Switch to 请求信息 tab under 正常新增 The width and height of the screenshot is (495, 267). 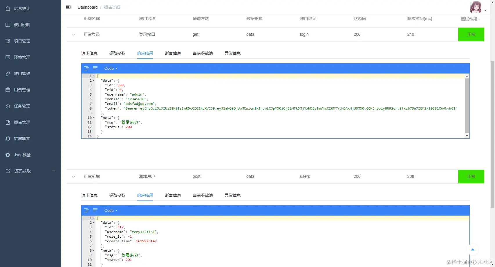click(89, 195)
